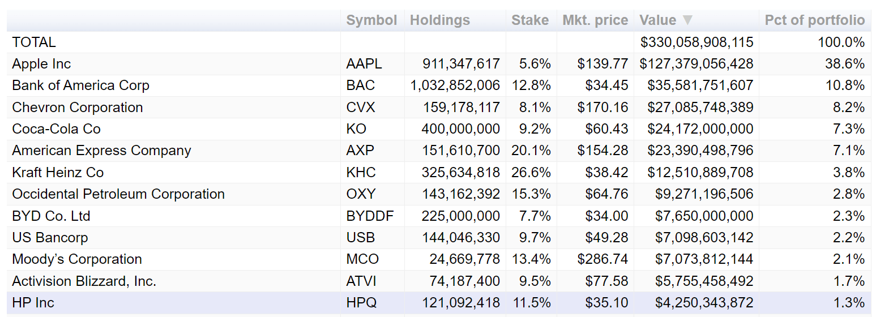This screenshot has height=317, width=876.
Task: Select Moody's Corporation row
Action: point(77,259)
